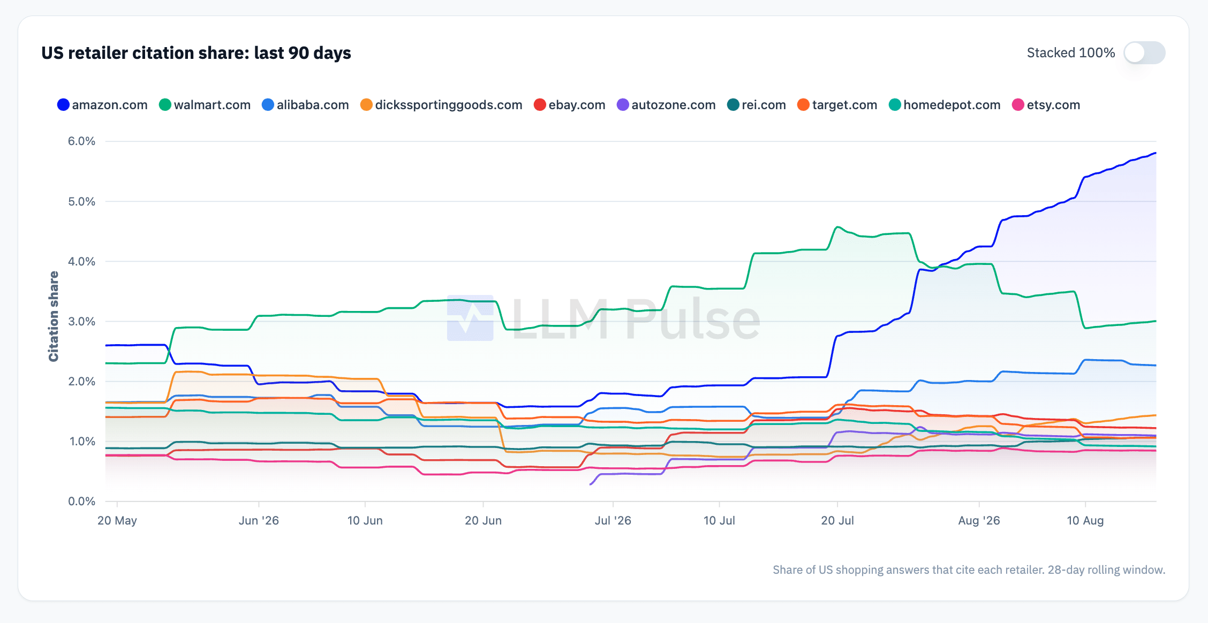This screenshot has height=623, width=1208.
Task: Click the 2.0% y-axis label
Action: (x=81, y=382)
